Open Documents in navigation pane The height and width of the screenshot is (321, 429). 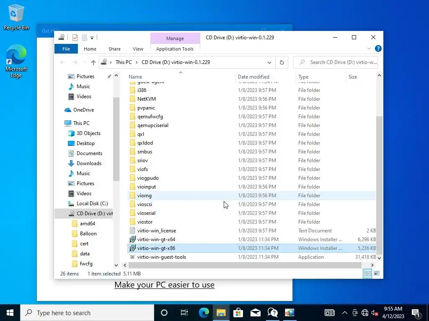tap(85, 153)
